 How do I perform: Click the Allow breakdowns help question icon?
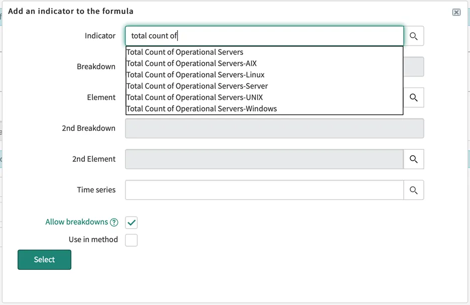pos(114,223)
